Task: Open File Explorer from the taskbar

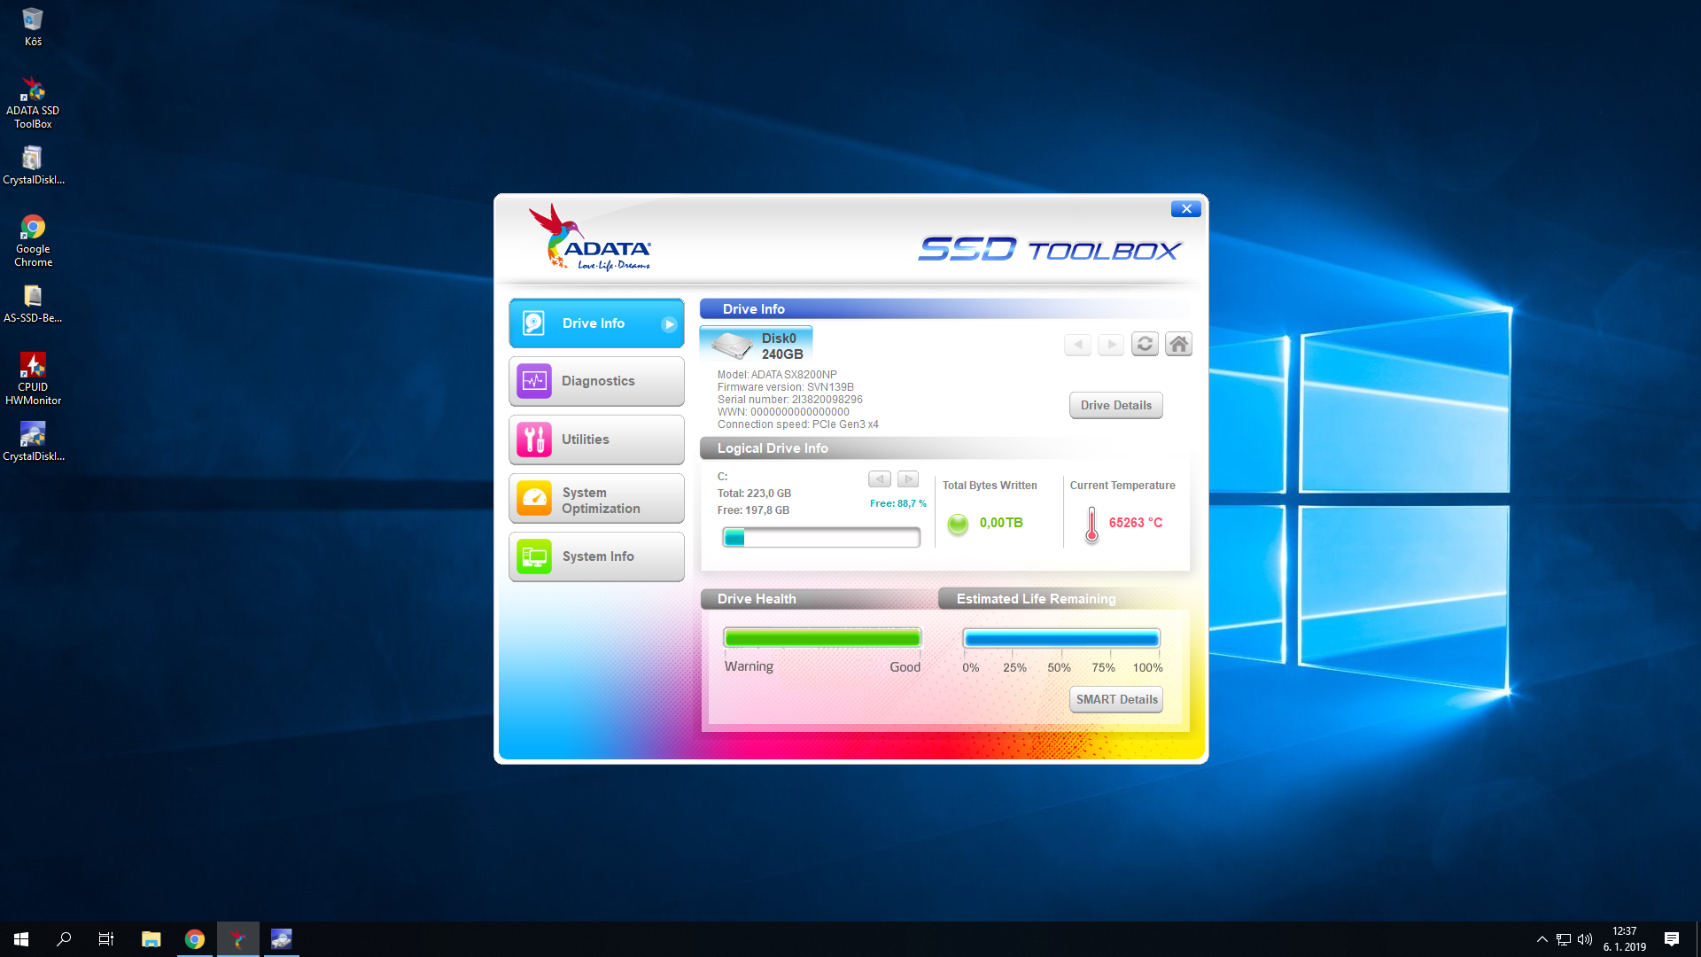Action: pos(151,939)
